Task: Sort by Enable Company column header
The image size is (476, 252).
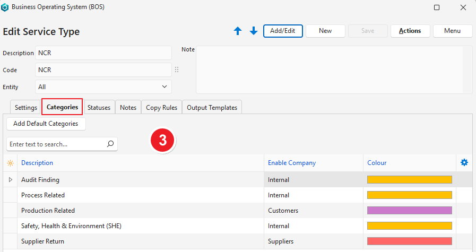Action: pos(292,163)
